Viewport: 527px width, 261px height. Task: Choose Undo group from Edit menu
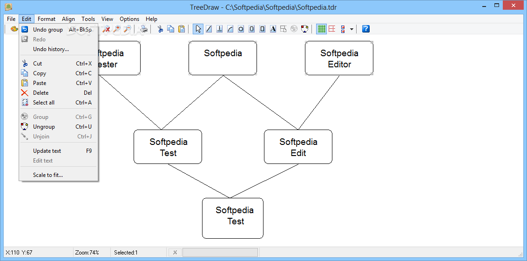click(58, 30)
